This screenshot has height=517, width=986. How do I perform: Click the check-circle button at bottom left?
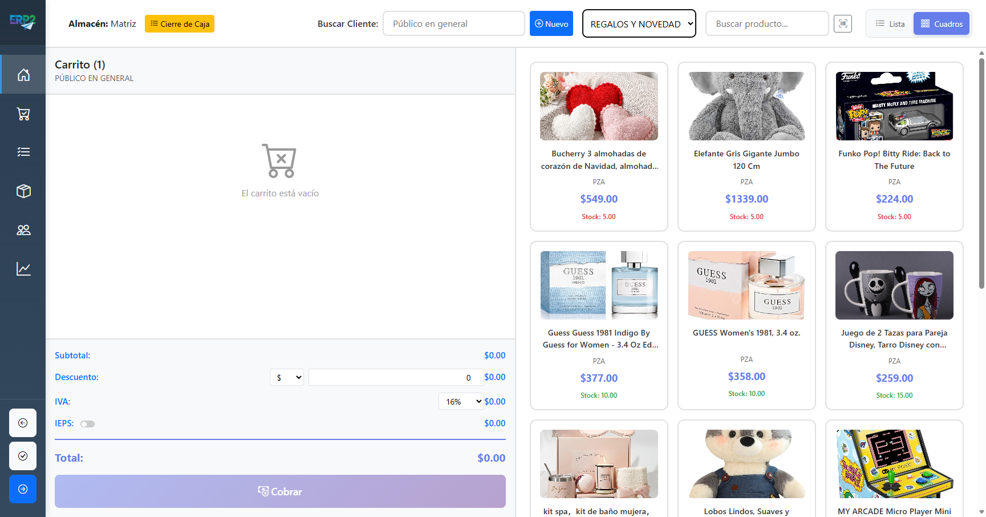[22, 456]
